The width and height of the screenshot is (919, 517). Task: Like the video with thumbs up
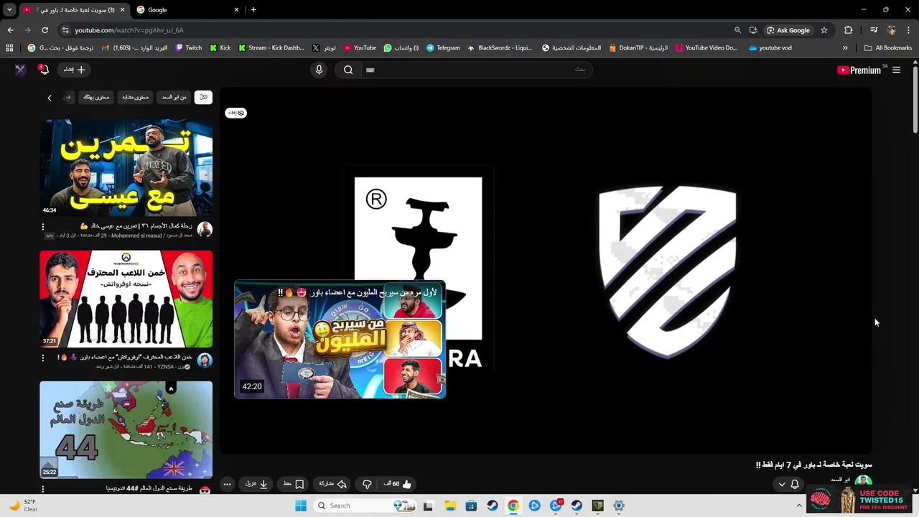[x=397, y=484]
